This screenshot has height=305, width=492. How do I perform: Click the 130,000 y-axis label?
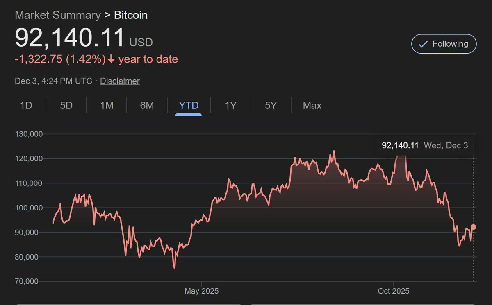(28, 134)
